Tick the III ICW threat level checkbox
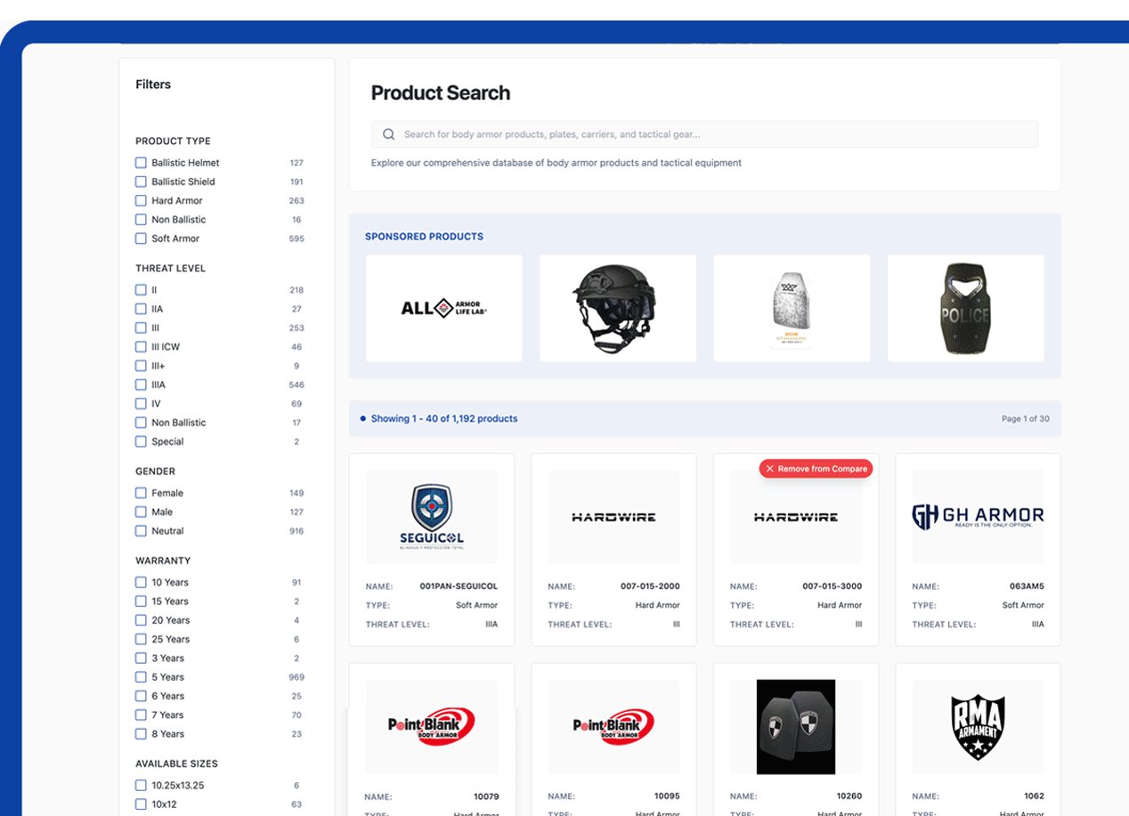The image size is (1129, 816). [141, 347]
